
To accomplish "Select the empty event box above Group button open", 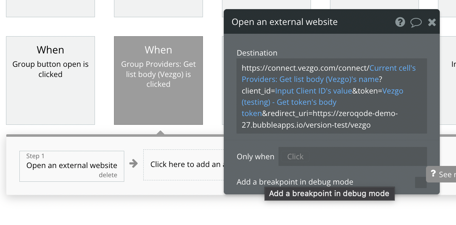I will [50, 8].
